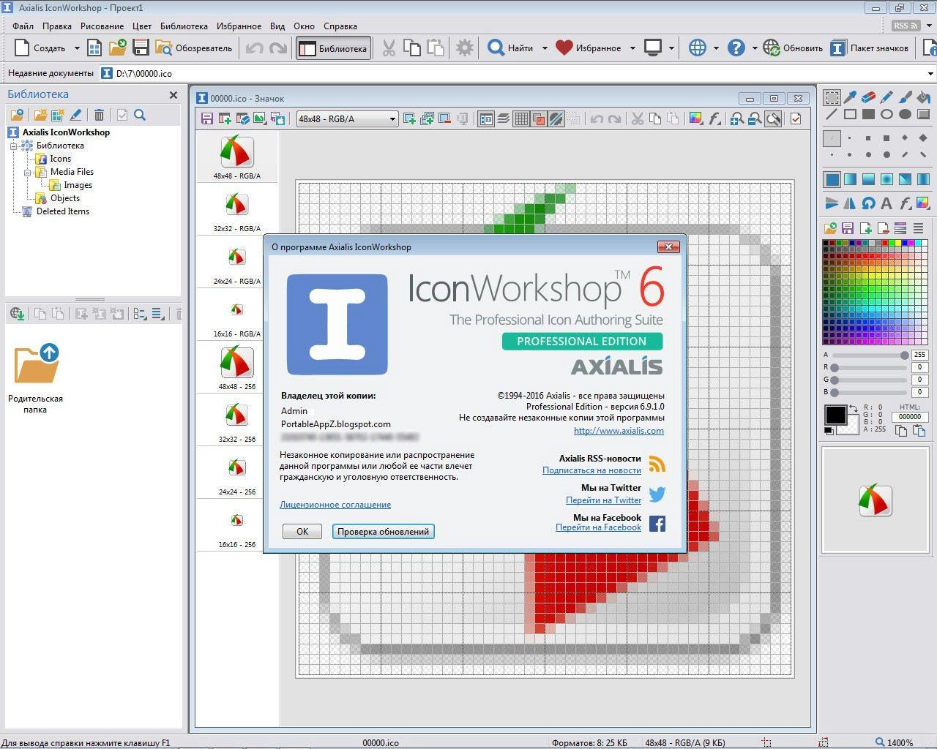This screenshot has width=937, height=749.
Task: Open the Рисование menu
Action: coord(102,26)
